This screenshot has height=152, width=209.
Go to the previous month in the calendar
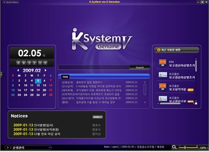pos(18,70)
